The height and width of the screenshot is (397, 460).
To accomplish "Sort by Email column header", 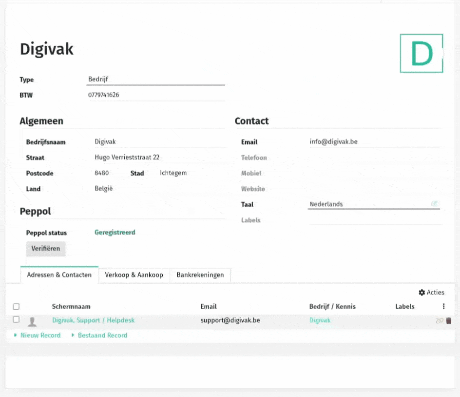I will (209, 306).
